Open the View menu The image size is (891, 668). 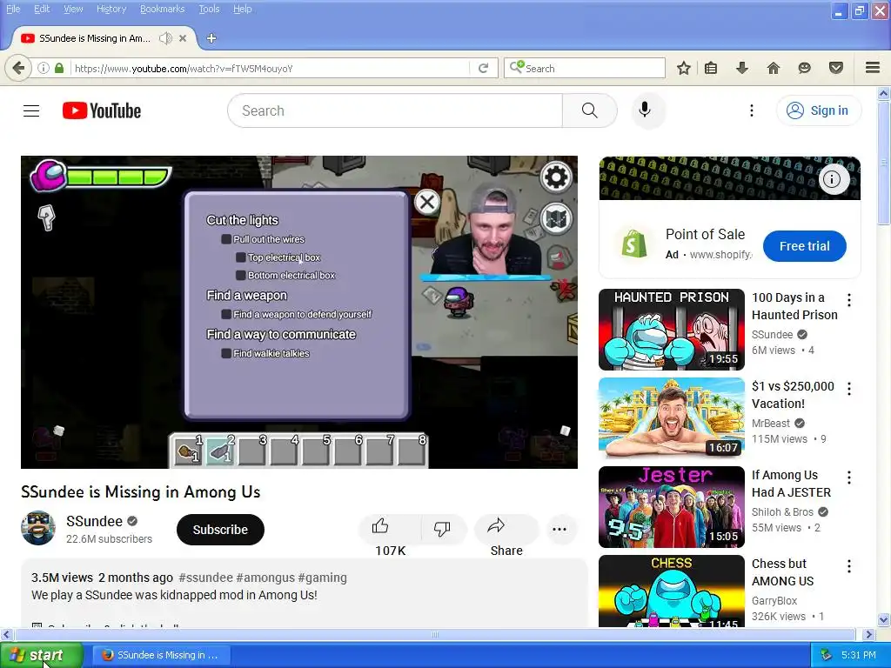point(73,9)
